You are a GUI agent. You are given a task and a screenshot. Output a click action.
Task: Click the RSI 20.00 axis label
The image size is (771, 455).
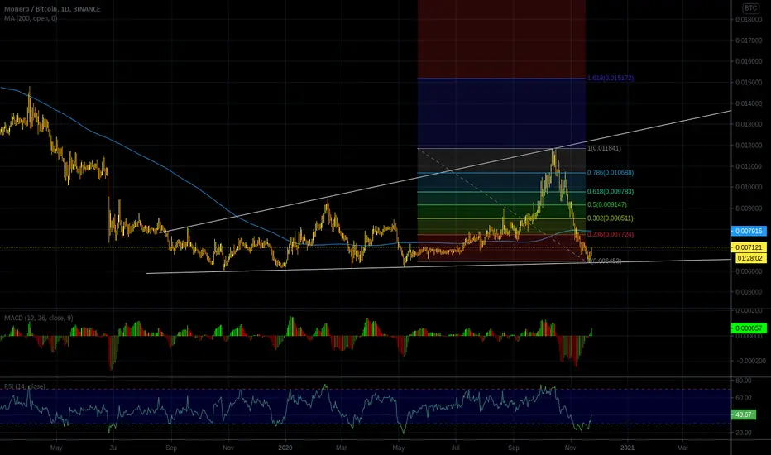(743, 433)
